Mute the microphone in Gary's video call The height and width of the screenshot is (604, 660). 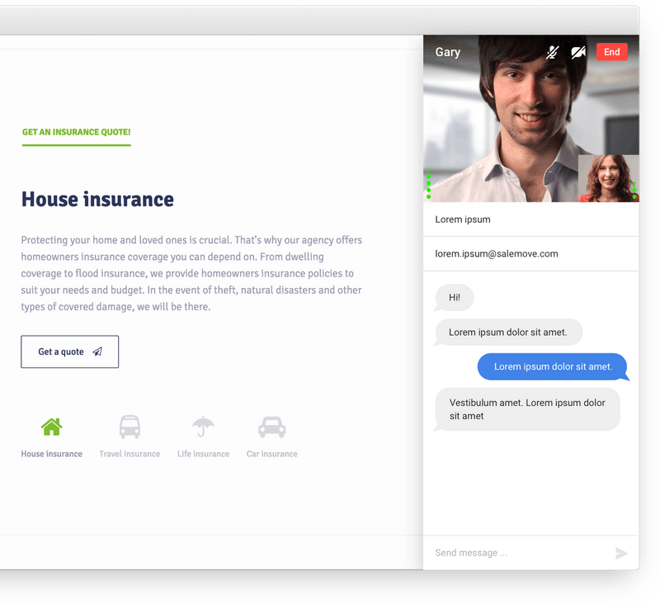tap(552, 52)
